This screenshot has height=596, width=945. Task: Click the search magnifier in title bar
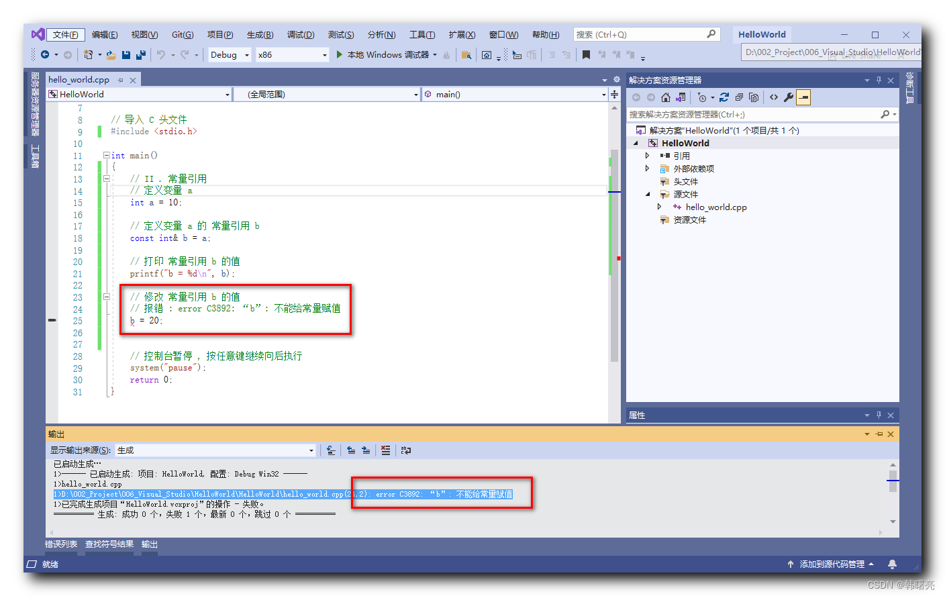pos(711,34)
